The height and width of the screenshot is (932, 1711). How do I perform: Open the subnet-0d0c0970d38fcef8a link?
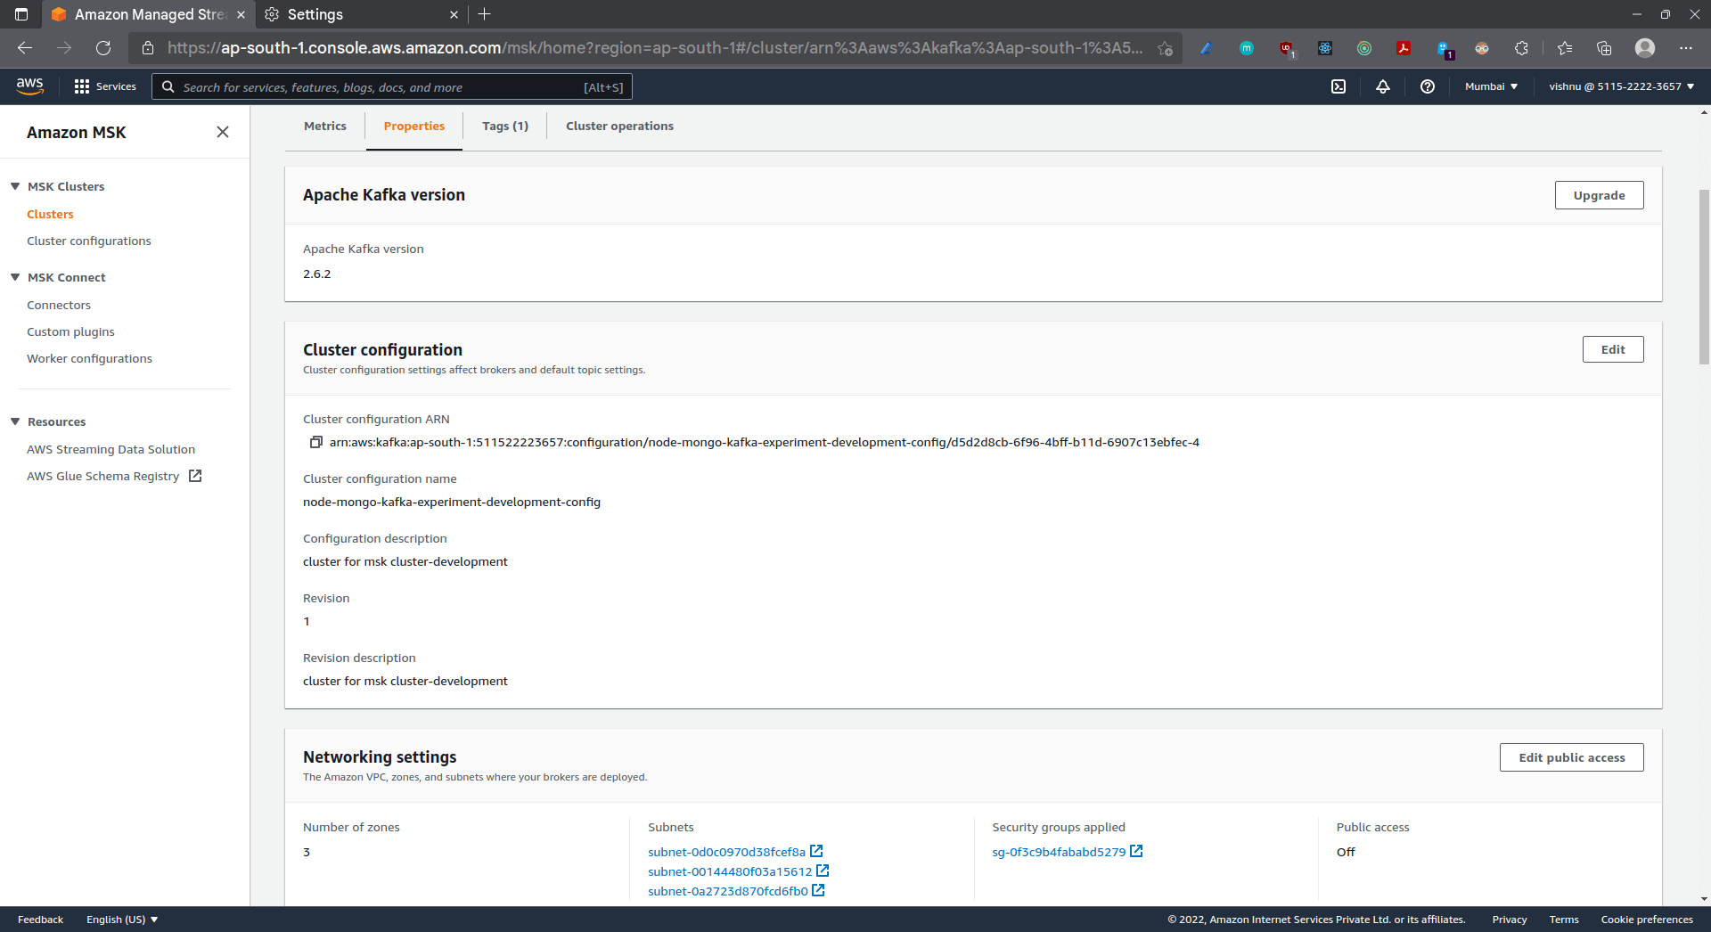click(x=726, y=852)
